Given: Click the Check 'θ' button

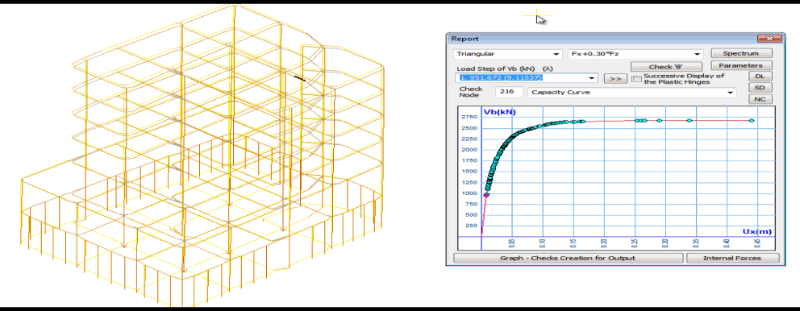Looking at the screenshot, I should (666, 67).
